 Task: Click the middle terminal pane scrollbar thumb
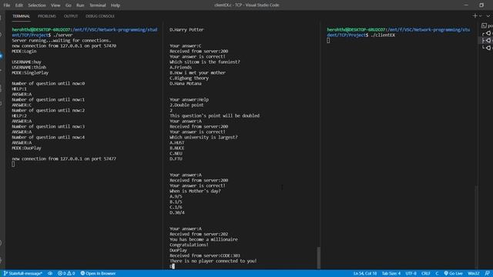(x=318, y=258)
